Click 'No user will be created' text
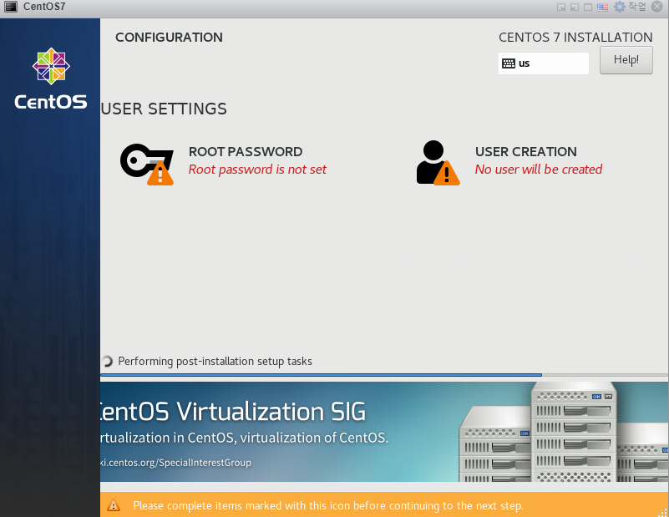 click(539, 170)
